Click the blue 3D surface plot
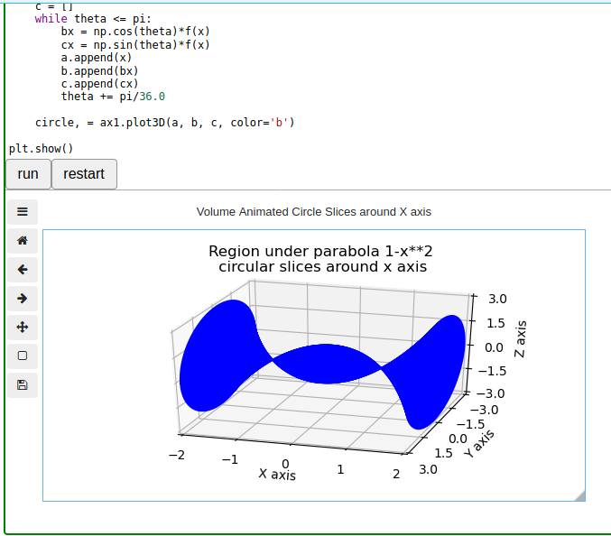This screenshot has width=611, height=536. coord(322,365)
